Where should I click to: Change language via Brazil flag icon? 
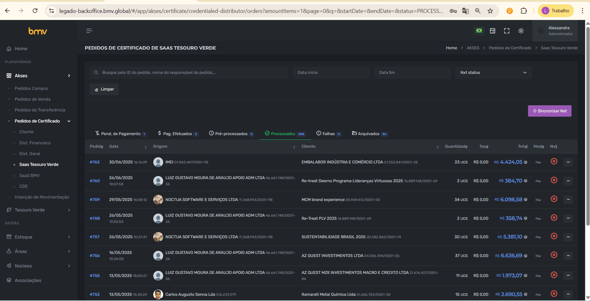pyautogui.click(x=479, y=31)
